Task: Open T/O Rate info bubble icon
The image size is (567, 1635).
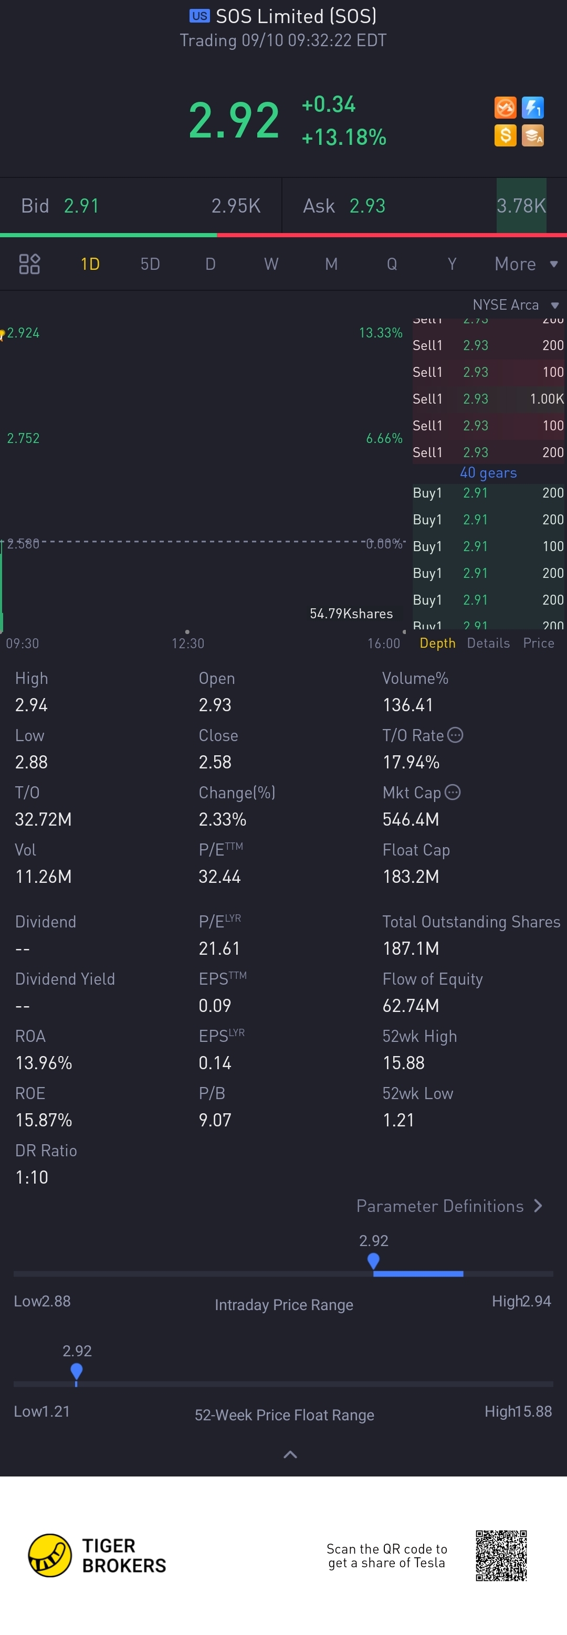Action: [x=455, y=735]
